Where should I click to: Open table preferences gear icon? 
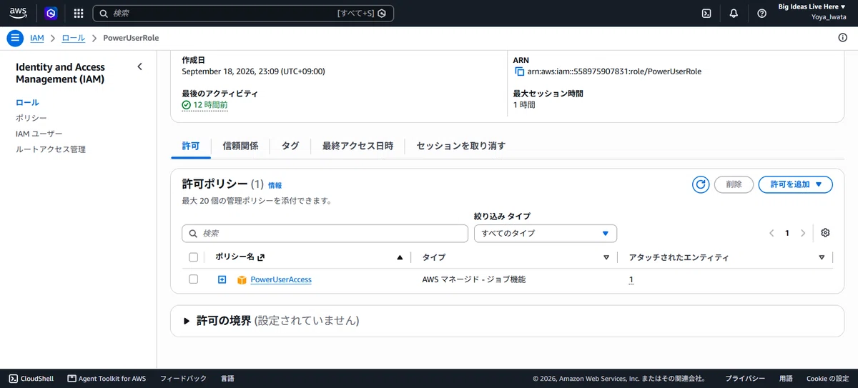click(825, 233)
